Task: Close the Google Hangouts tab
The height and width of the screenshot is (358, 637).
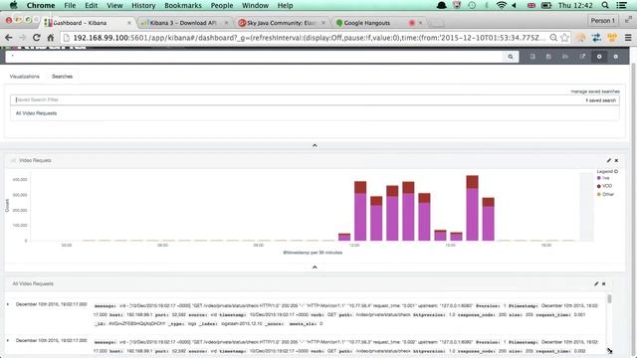Action: click(420, 23)
